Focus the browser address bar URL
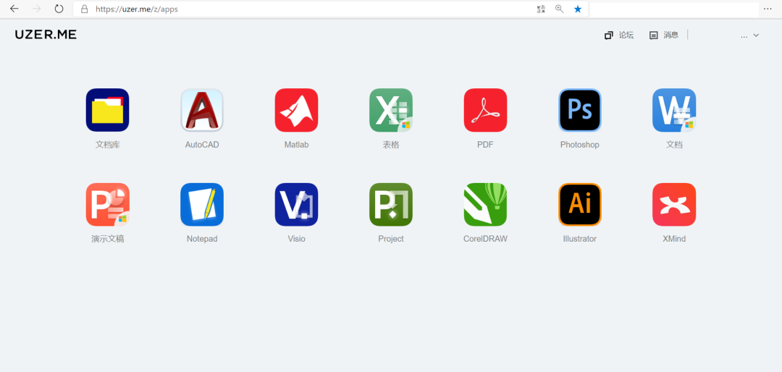Viewport: 782px width, 372px height. (137, 9)
